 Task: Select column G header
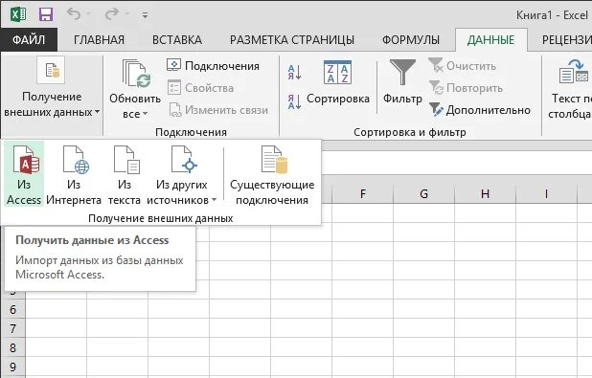tap(424, 194)
